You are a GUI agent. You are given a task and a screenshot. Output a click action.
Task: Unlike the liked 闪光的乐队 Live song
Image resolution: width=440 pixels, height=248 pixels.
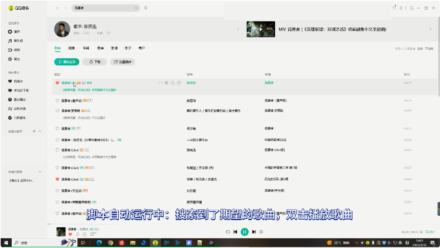pos(57,179)
